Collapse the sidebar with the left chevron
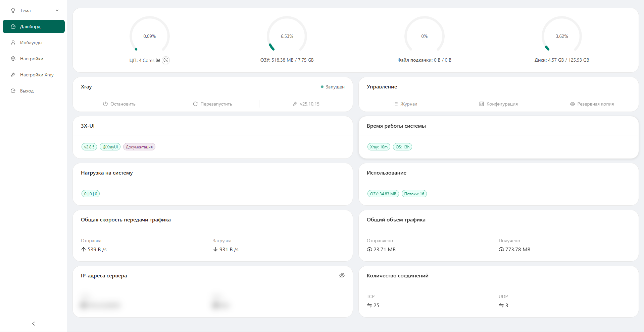 [34, 323]
